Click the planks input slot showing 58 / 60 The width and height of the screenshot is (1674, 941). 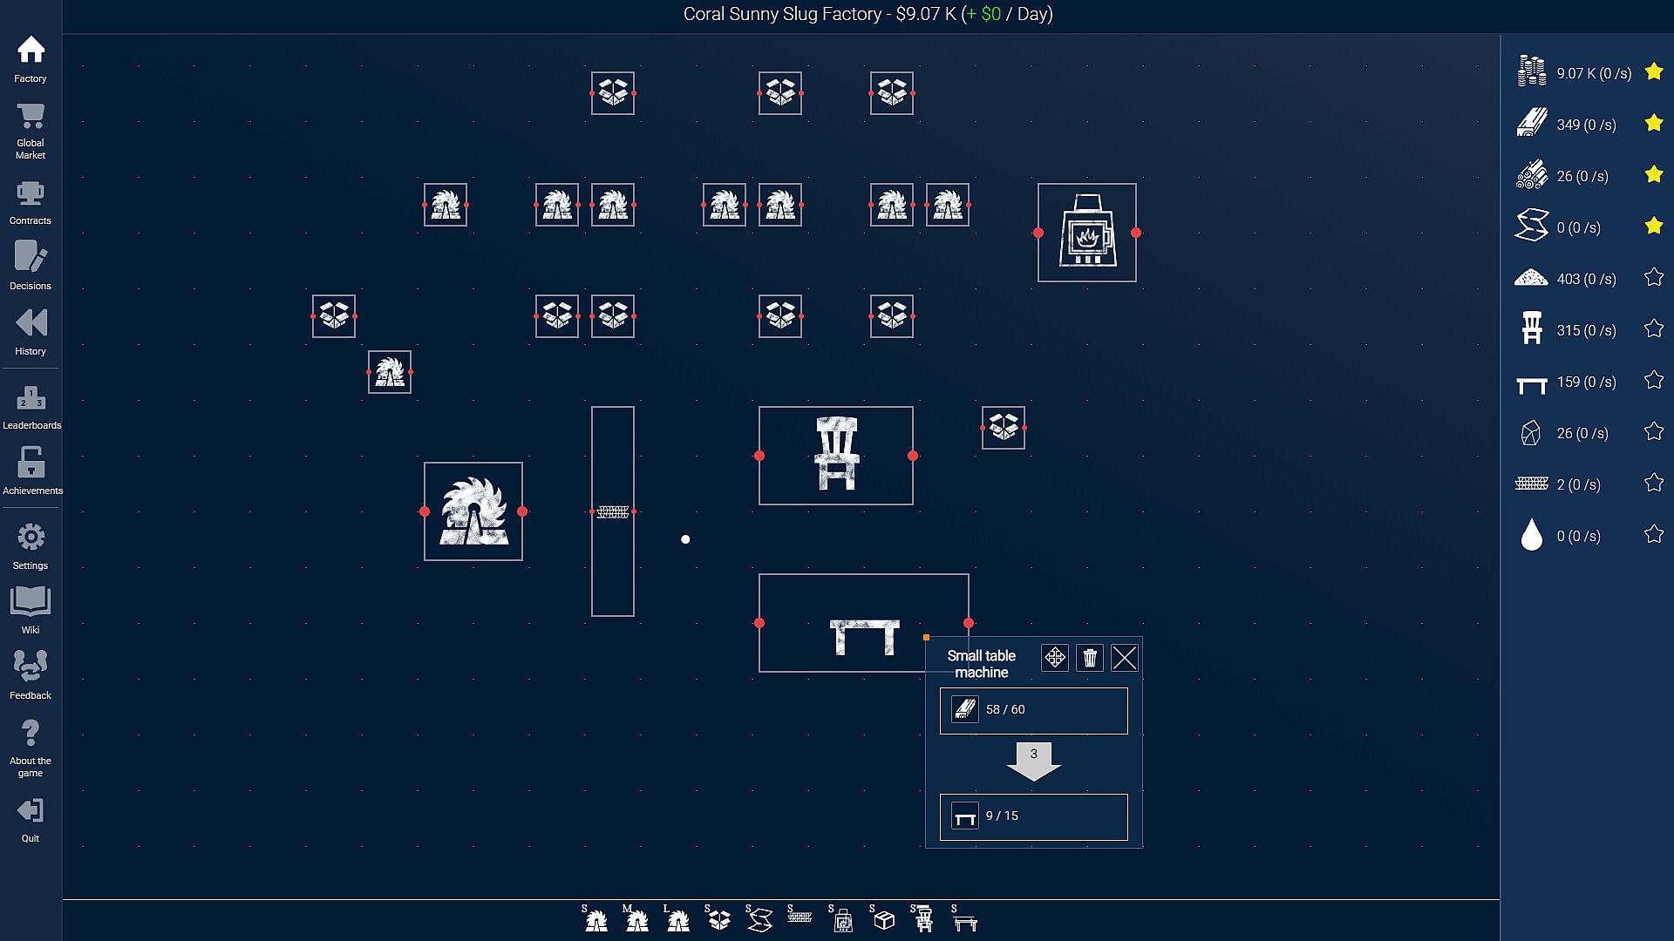click(1033, 710)
